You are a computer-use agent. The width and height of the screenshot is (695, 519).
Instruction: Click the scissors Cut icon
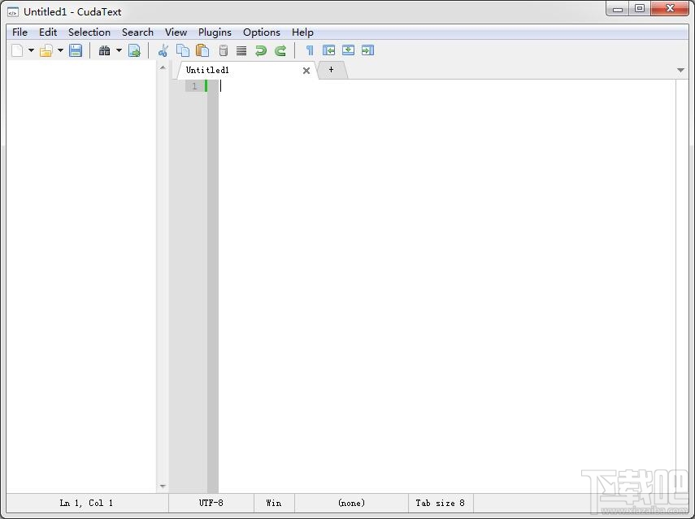click(x=163, y=50)
